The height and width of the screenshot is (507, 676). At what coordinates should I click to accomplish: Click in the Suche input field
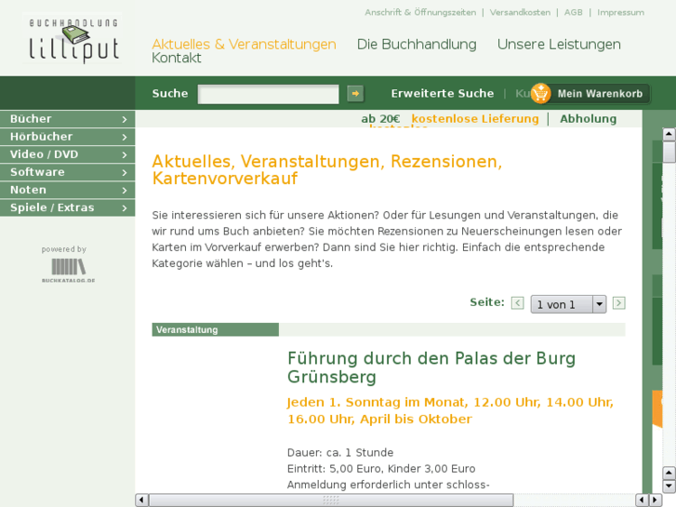pyautogui.click(x=268, y=94)
